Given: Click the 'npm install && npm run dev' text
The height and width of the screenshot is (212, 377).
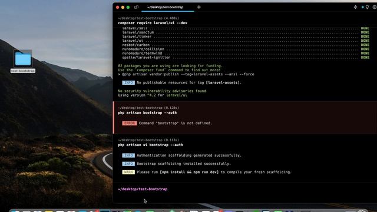Looking at the screenshot, I should pyautogui.click(x=189, y=172).
